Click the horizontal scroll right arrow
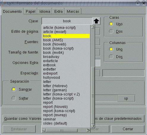The image size is (147, 135). 88,130
